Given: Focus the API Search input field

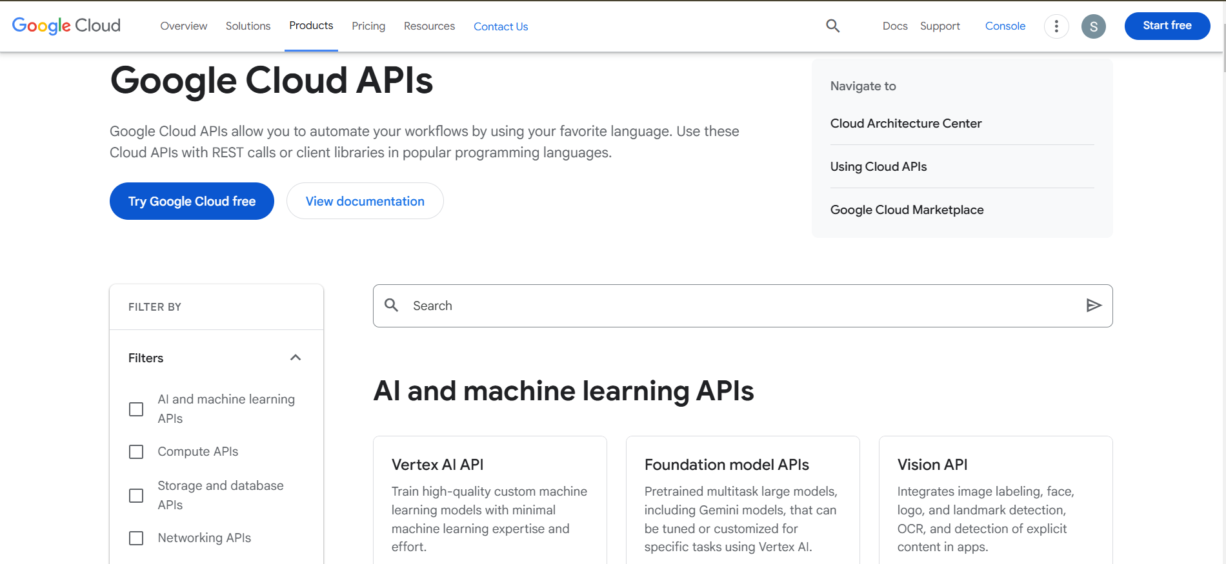Looking at the screenshot, I should click(743, 306).
